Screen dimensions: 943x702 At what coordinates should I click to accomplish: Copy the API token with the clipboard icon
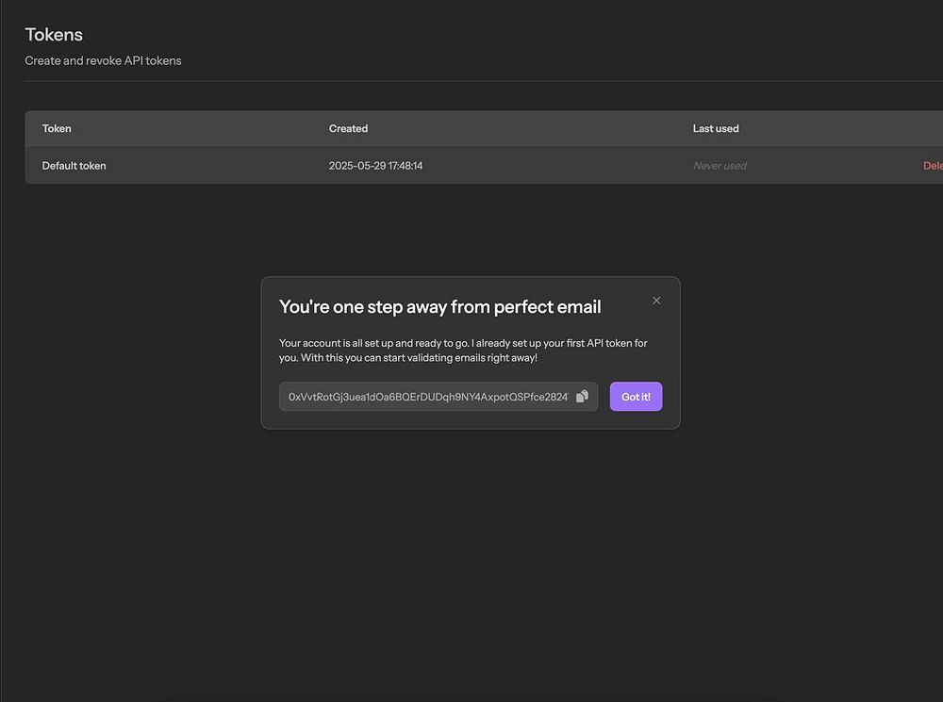click(582, 397)
